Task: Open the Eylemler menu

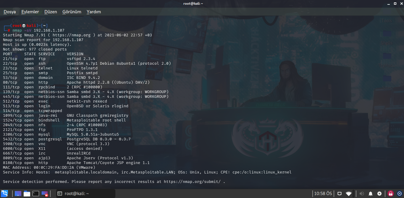Action: [30, 12]
